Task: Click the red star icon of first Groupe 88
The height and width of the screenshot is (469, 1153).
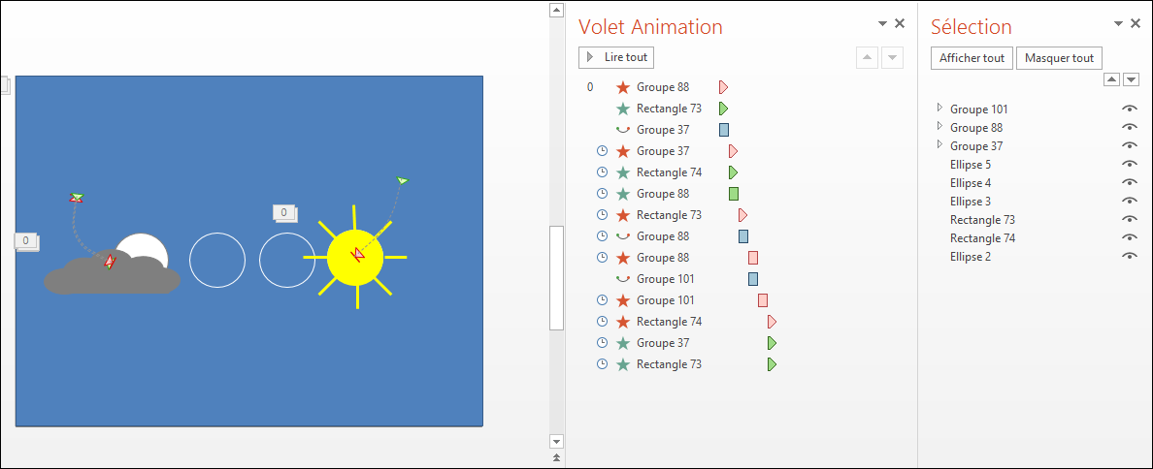Action: tap(623, 87)
